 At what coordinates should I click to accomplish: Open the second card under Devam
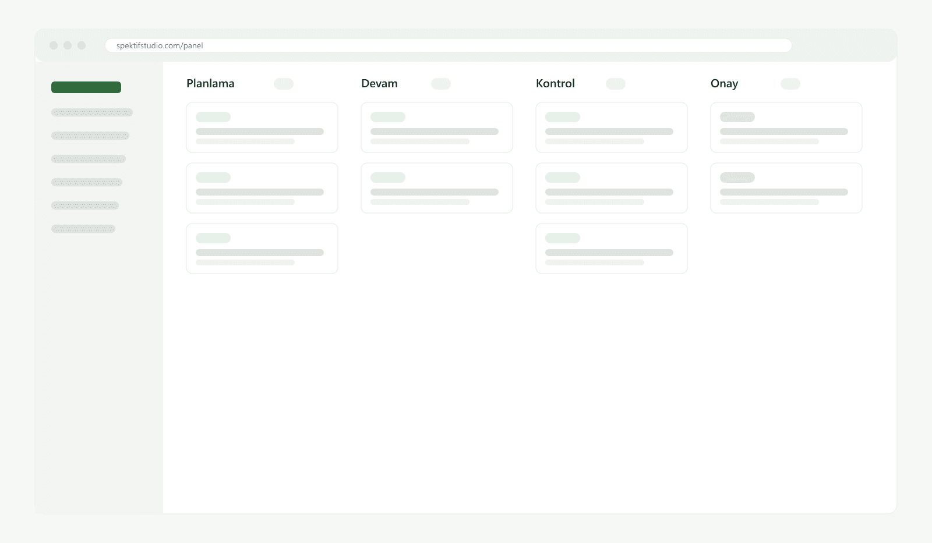[437, 188]
